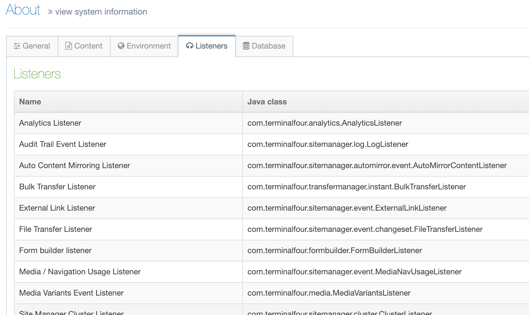This screenshot has width=529, height=315.
Task: Click the globe icon on Environment tab
Action: [121, 46]
